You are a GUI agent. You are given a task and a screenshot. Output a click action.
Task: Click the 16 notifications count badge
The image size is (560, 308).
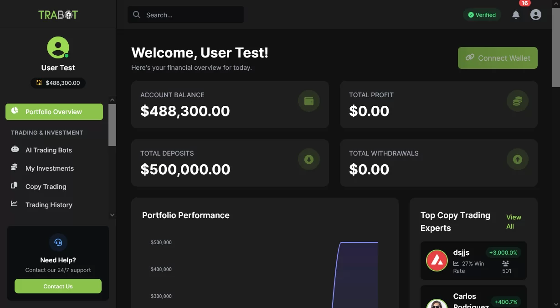coord(524,3)
